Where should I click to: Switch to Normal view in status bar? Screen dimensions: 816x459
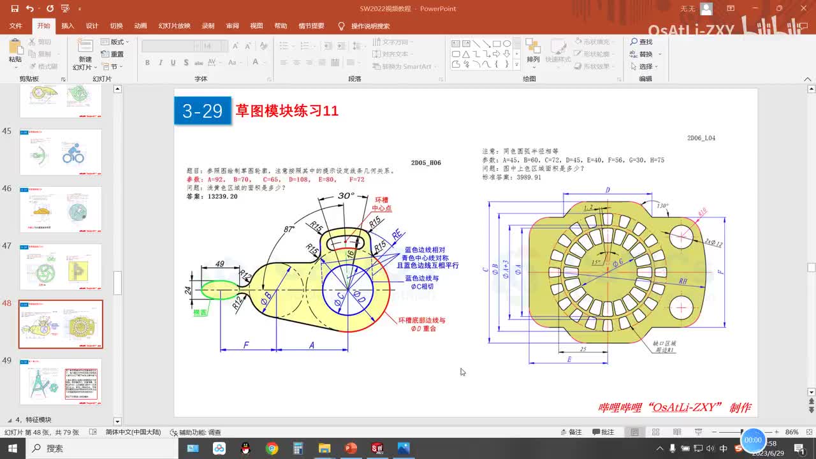click(x=634, y=432)
